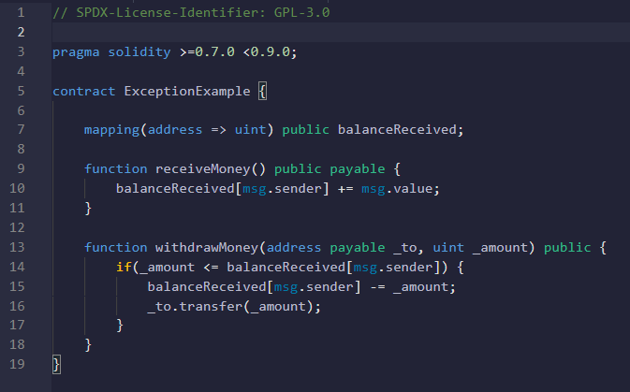Click line number 13 in the gutter
The height and width of the screenshot is (392, 630).
[x=17, y=247]
